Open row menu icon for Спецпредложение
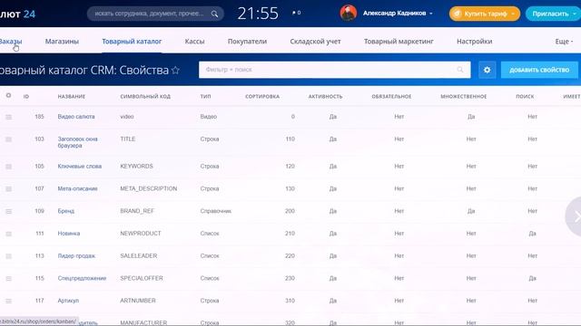Viewport: 581px width, 326px height. [x=8, y=279]
